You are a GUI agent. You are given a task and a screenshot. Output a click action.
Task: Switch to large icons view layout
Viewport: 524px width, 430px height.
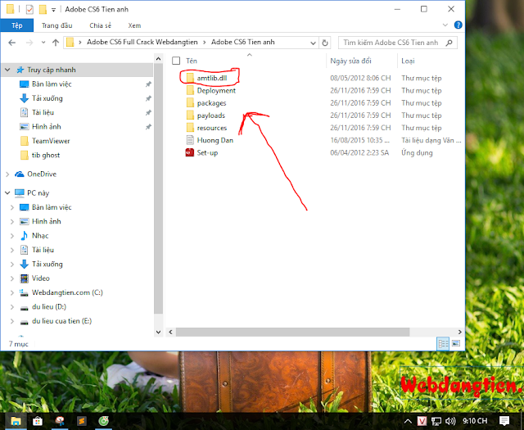click(456, 343)
